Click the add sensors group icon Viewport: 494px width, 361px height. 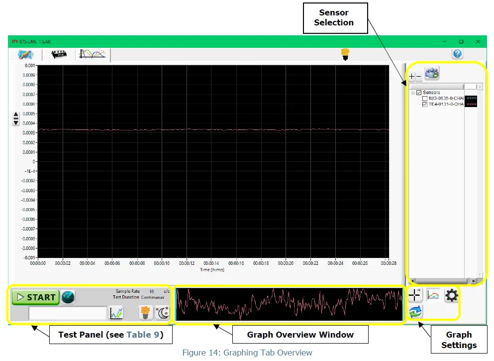[x=431, y=73]
